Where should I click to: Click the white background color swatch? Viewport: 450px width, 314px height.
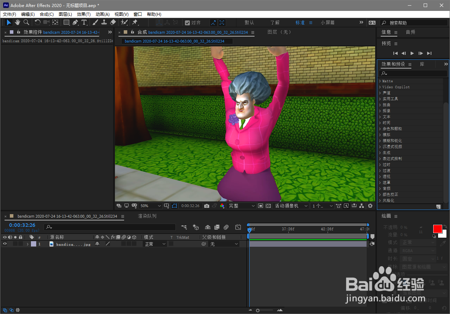pos(444,235)
